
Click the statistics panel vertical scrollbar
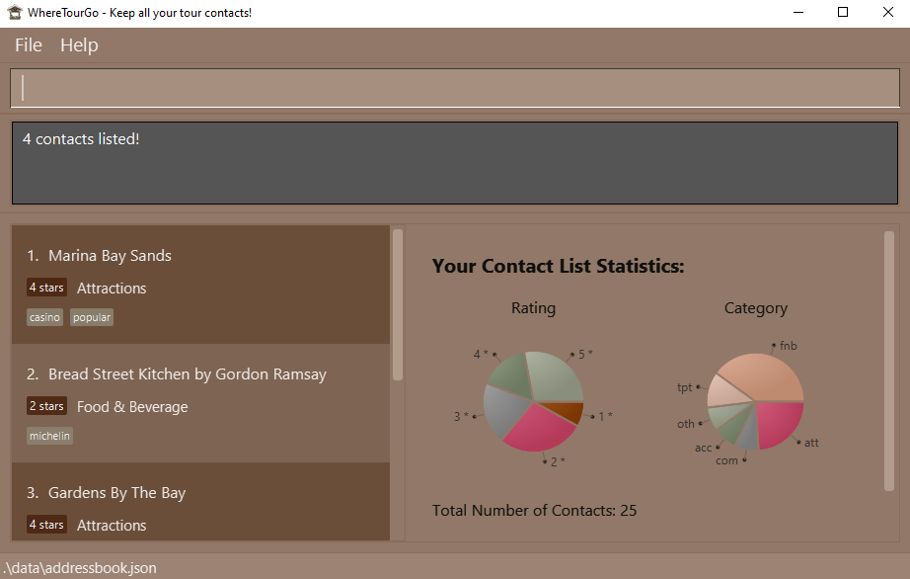(889, 361)
